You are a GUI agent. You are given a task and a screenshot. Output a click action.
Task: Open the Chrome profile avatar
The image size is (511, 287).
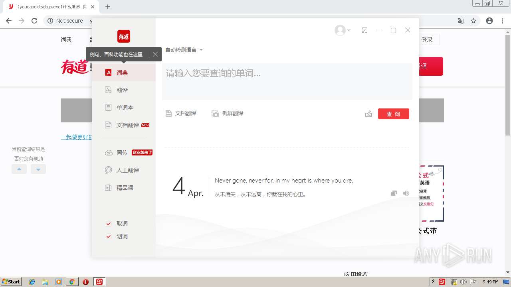(489, 21)
